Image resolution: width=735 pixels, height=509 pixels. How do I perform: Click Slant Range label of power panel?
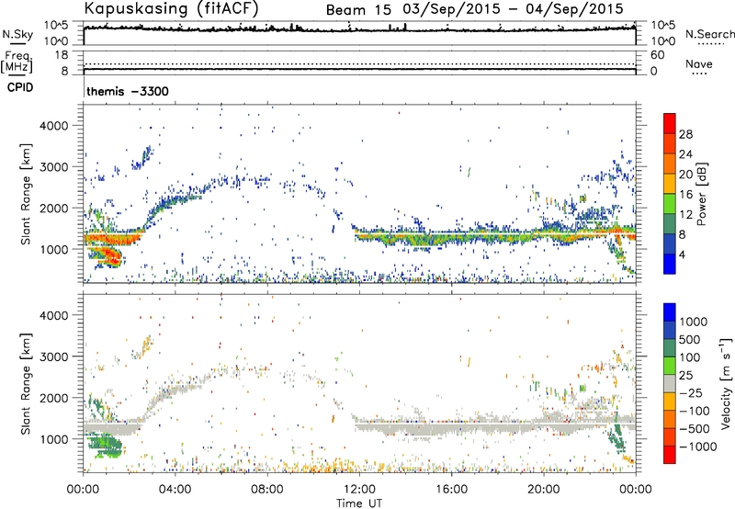pos(26,194)
